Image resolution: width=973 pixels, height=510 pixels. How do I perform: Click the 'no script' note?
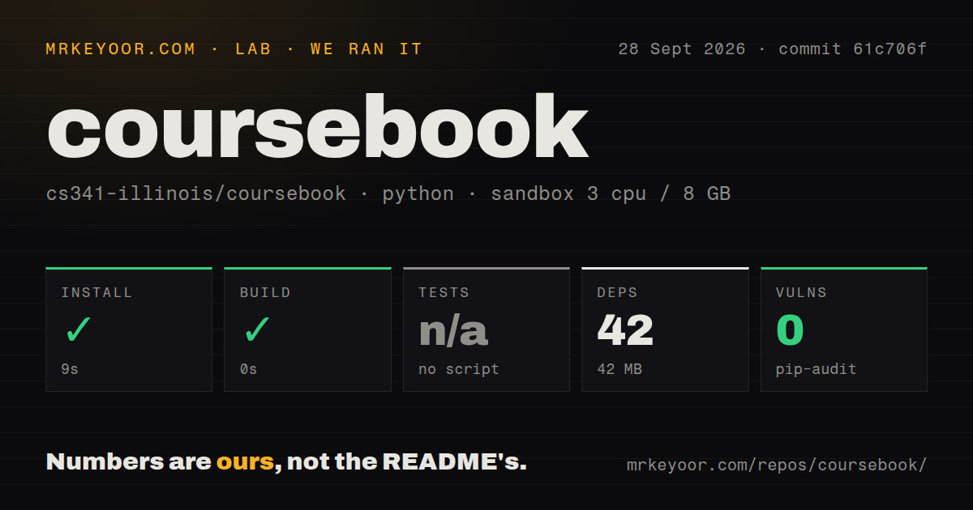point(459,369)
